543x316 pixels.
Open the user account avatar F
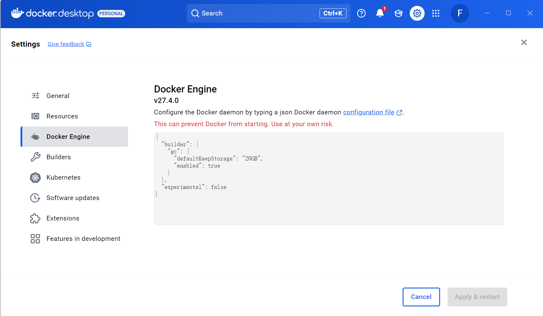coord(460,13)
